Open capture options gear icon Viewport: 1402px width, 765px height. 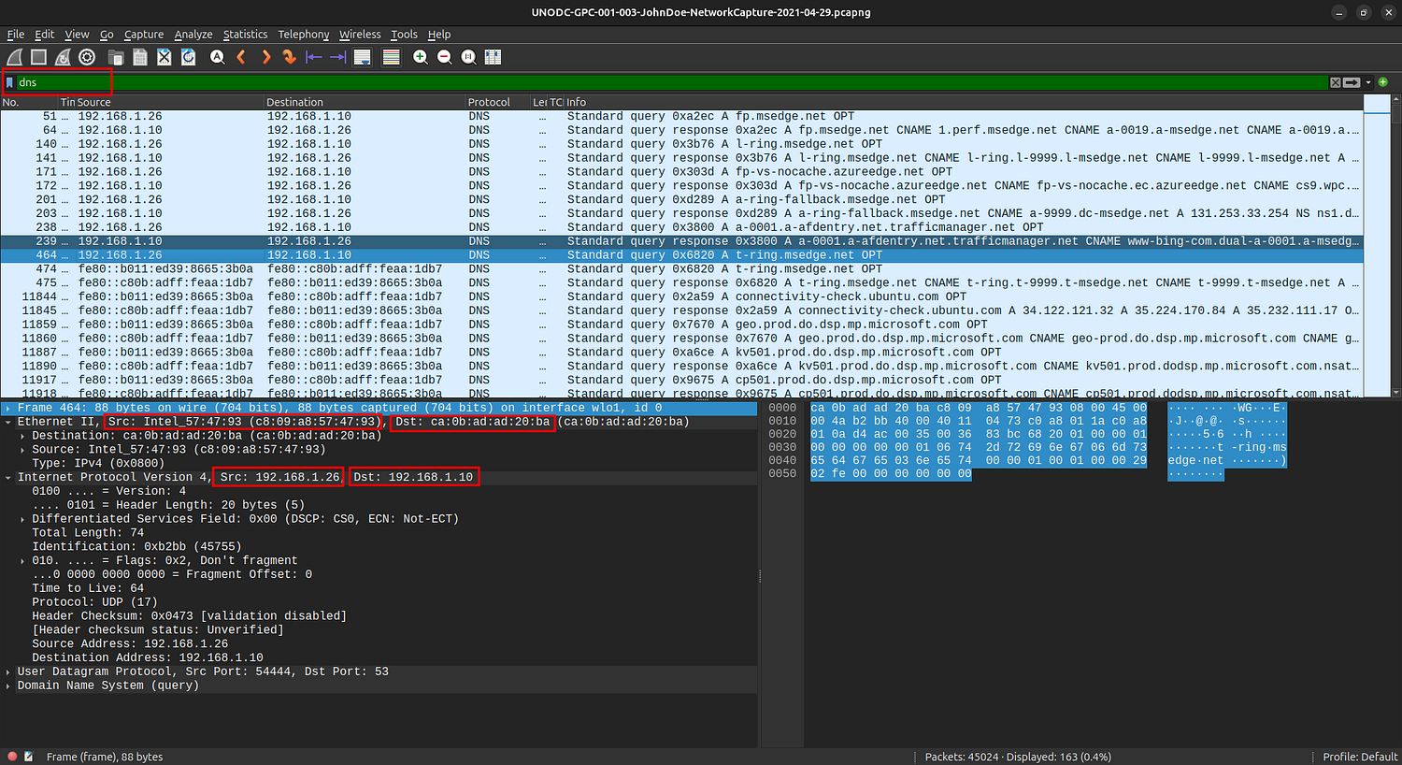(87, 57)
